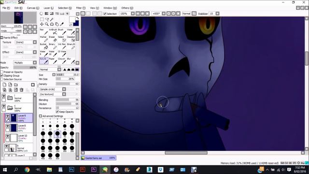
Task: Select brush size preset 40
Action: click(65, 134)
